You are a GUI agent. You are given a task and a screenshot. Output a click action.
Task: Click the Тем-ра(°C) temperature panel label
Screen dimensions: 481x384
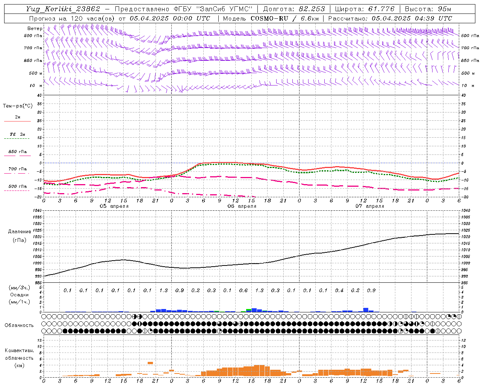click(18, 106)
